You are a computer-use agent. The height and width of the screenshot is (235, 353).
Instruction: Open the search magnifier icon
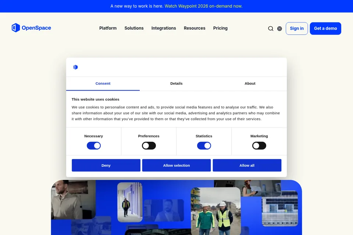pos(271,29)
